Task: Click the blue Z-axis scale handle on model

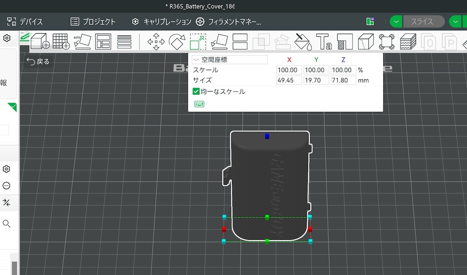Action: tap(267, 136)
